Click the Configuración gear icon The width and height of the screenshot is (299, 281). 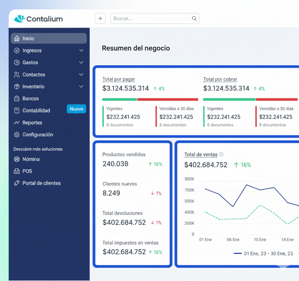(x=17, y=135)
